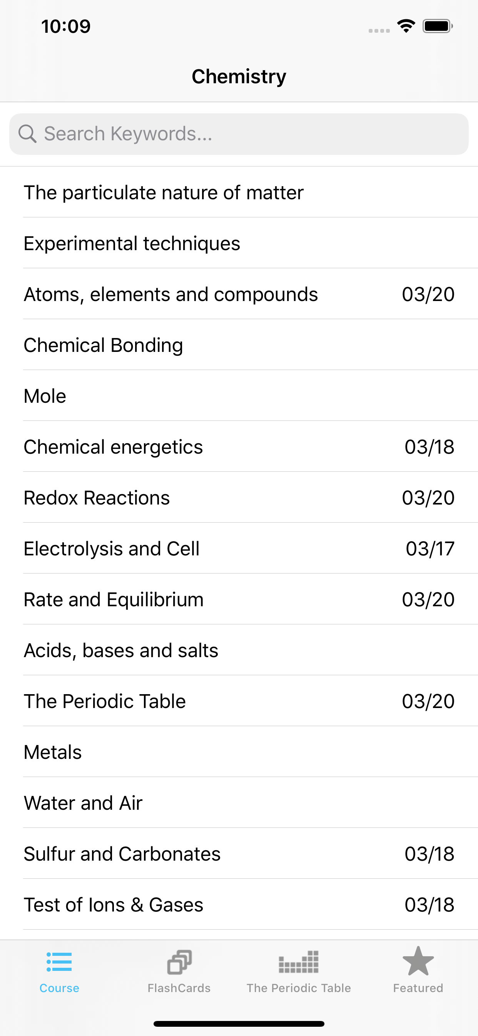Select Redox Reactions row
Screen dimensions: 478x1036
239,498
